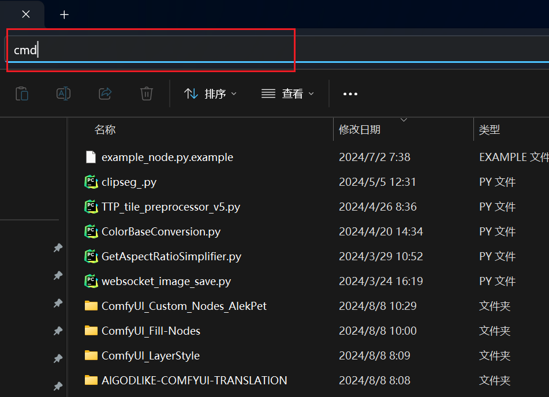Click the Paste icon in the toolbar

[x=22, y=93]
